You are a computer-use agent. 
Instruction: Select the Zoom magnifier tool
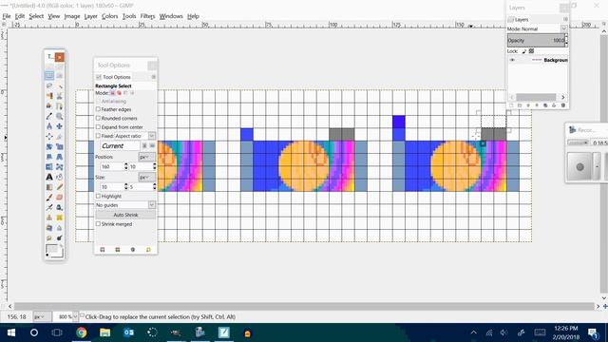pos(59,116)
